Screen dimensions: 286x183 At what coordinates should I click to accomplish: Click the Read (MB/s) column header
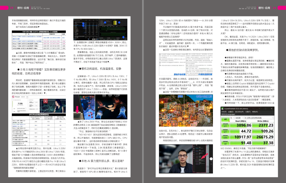(x=241, y=121)
